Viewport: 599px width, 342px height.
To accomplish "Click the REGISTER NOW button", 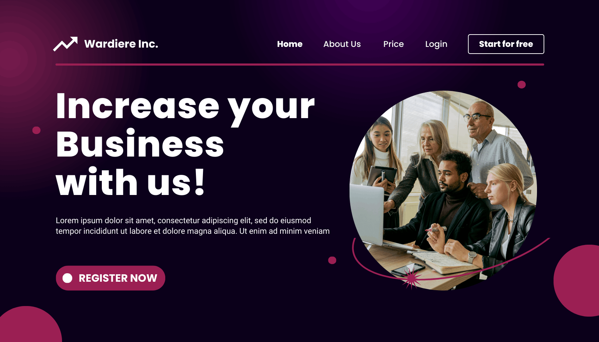I will coord(110,278).
